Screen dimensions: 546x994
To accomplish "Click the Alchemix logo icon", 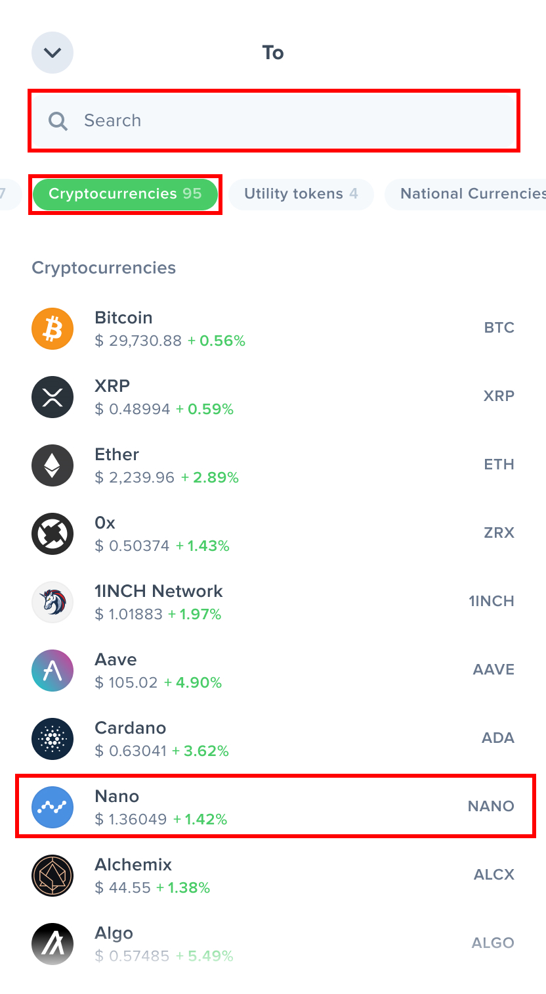I will 52,876.
